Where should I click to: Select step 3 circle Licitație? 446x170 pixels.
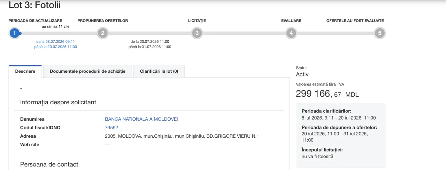[x=197, y=33]
